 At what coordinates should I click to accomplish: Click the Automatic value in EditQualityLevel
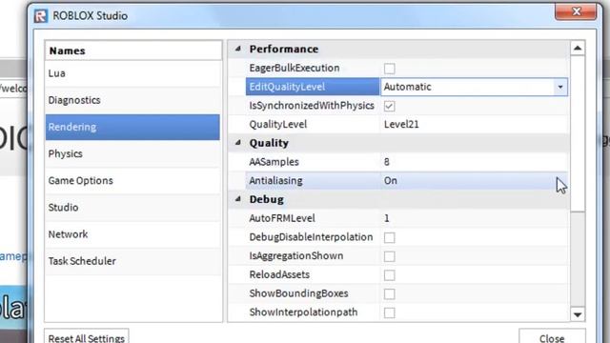point(407,87)
